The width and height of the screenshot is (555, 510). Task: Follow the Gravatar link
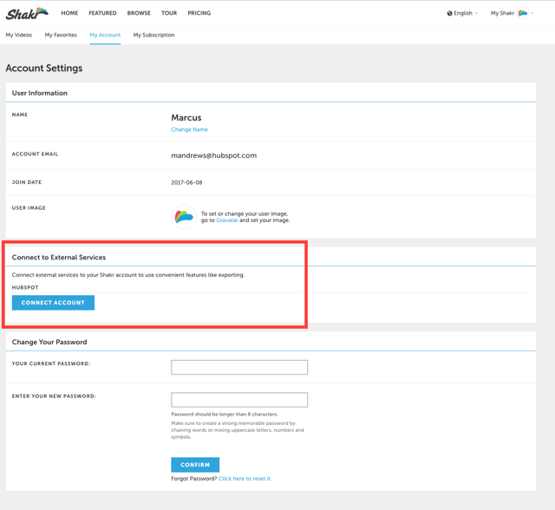coord(226,220)
